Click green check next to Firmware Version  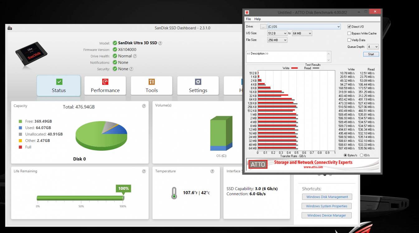[115, 50]
